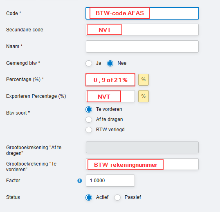
Task: Set Status to Passief
Action: [117, 197]
